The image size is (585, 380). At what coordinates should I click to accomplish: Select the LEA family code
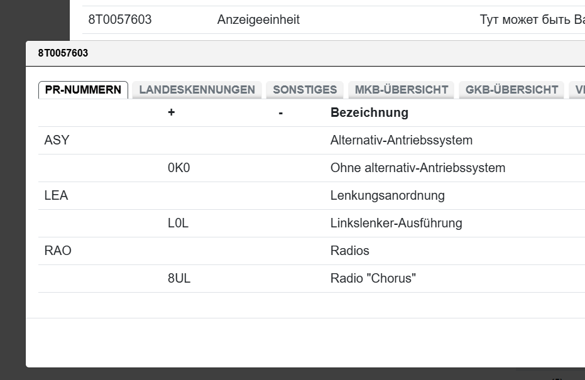(56, 196)
